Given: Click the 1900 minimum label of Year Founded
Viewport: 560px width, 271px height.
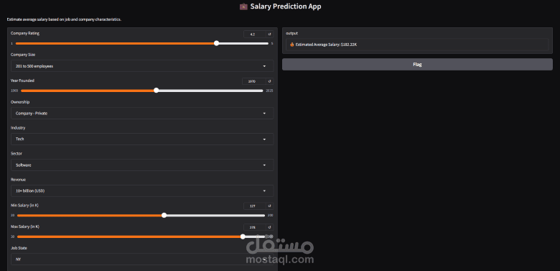Looking at the screenshot, I should point(14,91).
